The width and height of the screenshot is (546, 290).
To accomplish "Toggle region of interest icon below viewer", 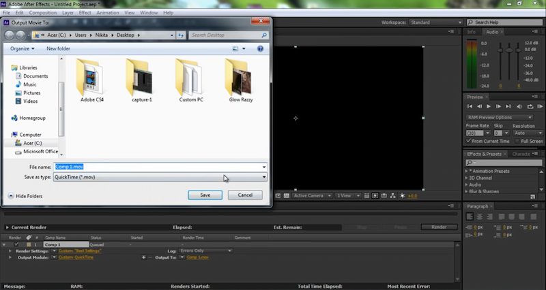I will click(278, 196).
